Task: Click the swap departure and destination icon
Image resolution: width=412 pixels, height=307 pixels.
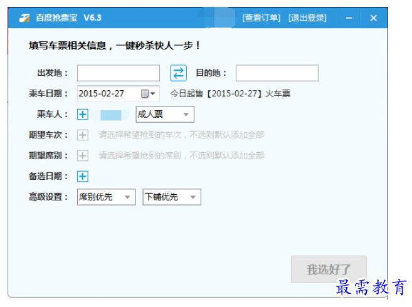Action: tap(179, 73)
